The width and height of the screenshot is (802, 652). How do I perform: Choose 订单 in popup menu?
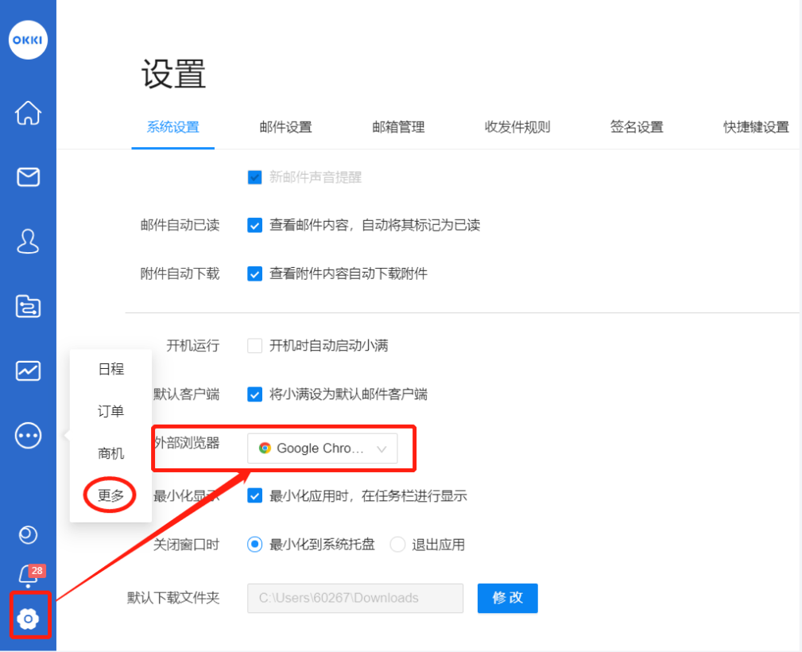coord(111,411)
